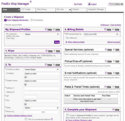
Task: Click the Preferences link
Action: (x=105, y=25)
